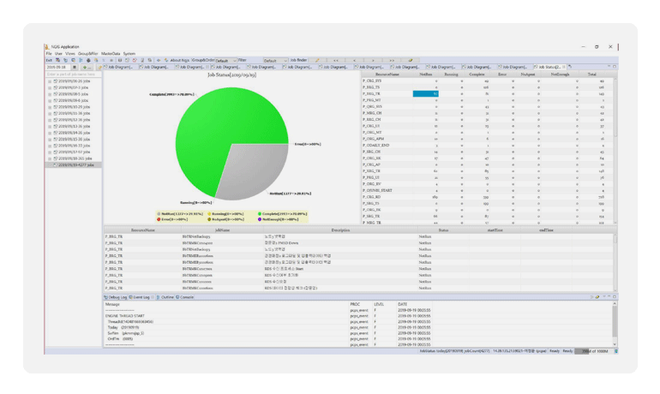Click the purple NotEnough legend swatch
Viewport: 660px width, 394px height.
(259, 219)
